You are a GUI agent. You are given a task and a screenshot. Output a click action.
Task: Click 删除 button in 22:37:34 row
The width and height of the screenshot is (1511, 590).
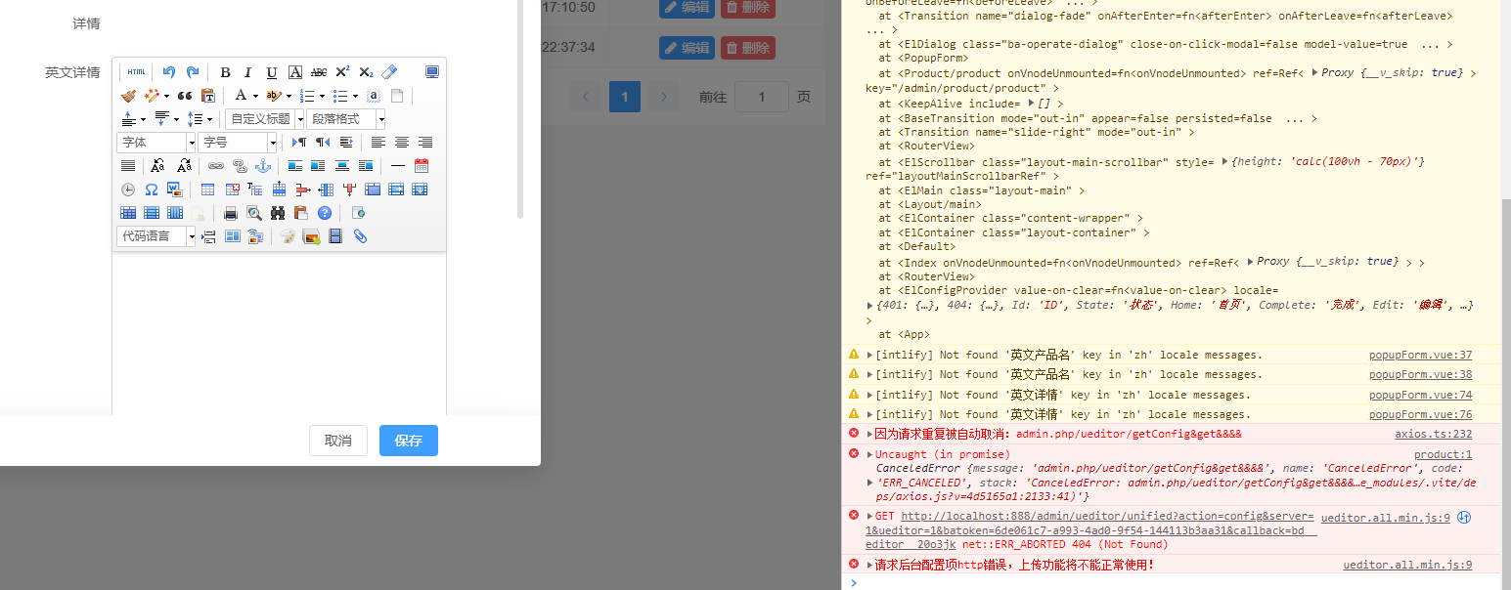pos(748,47)
